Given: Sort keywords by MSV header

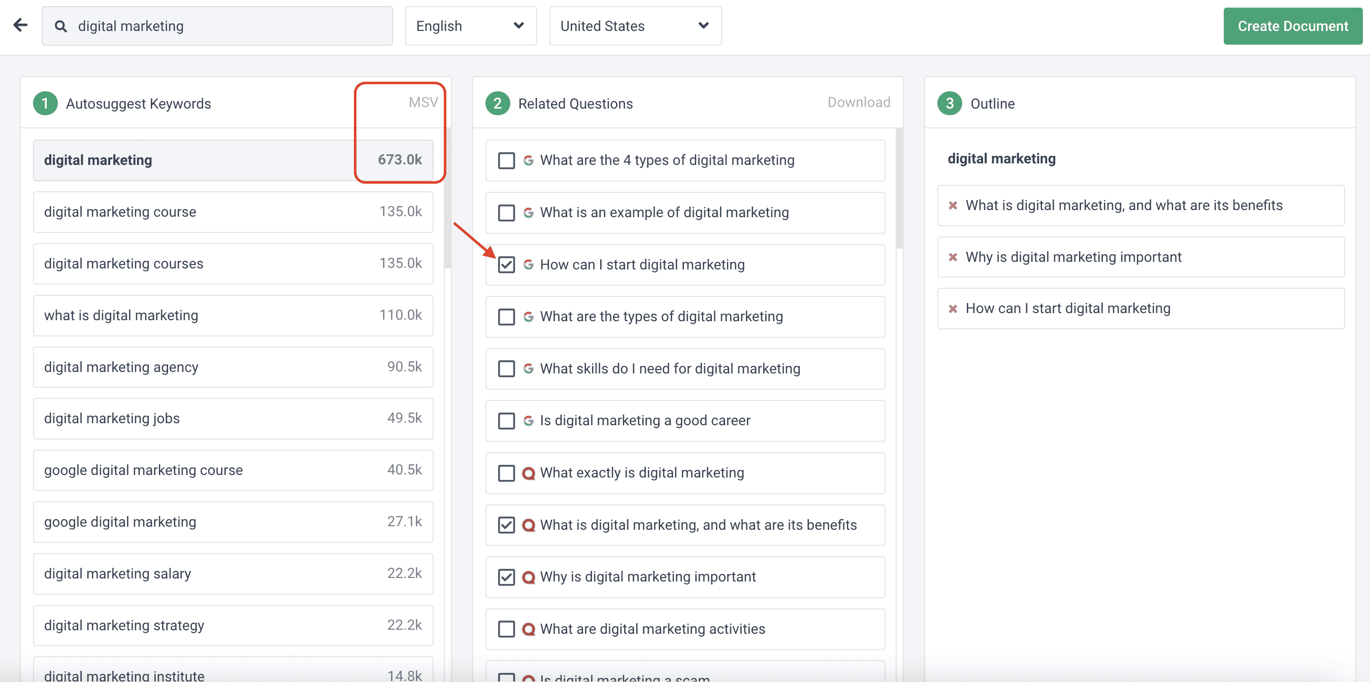Looking at the screenshot, I should click(x=423, y=102).
